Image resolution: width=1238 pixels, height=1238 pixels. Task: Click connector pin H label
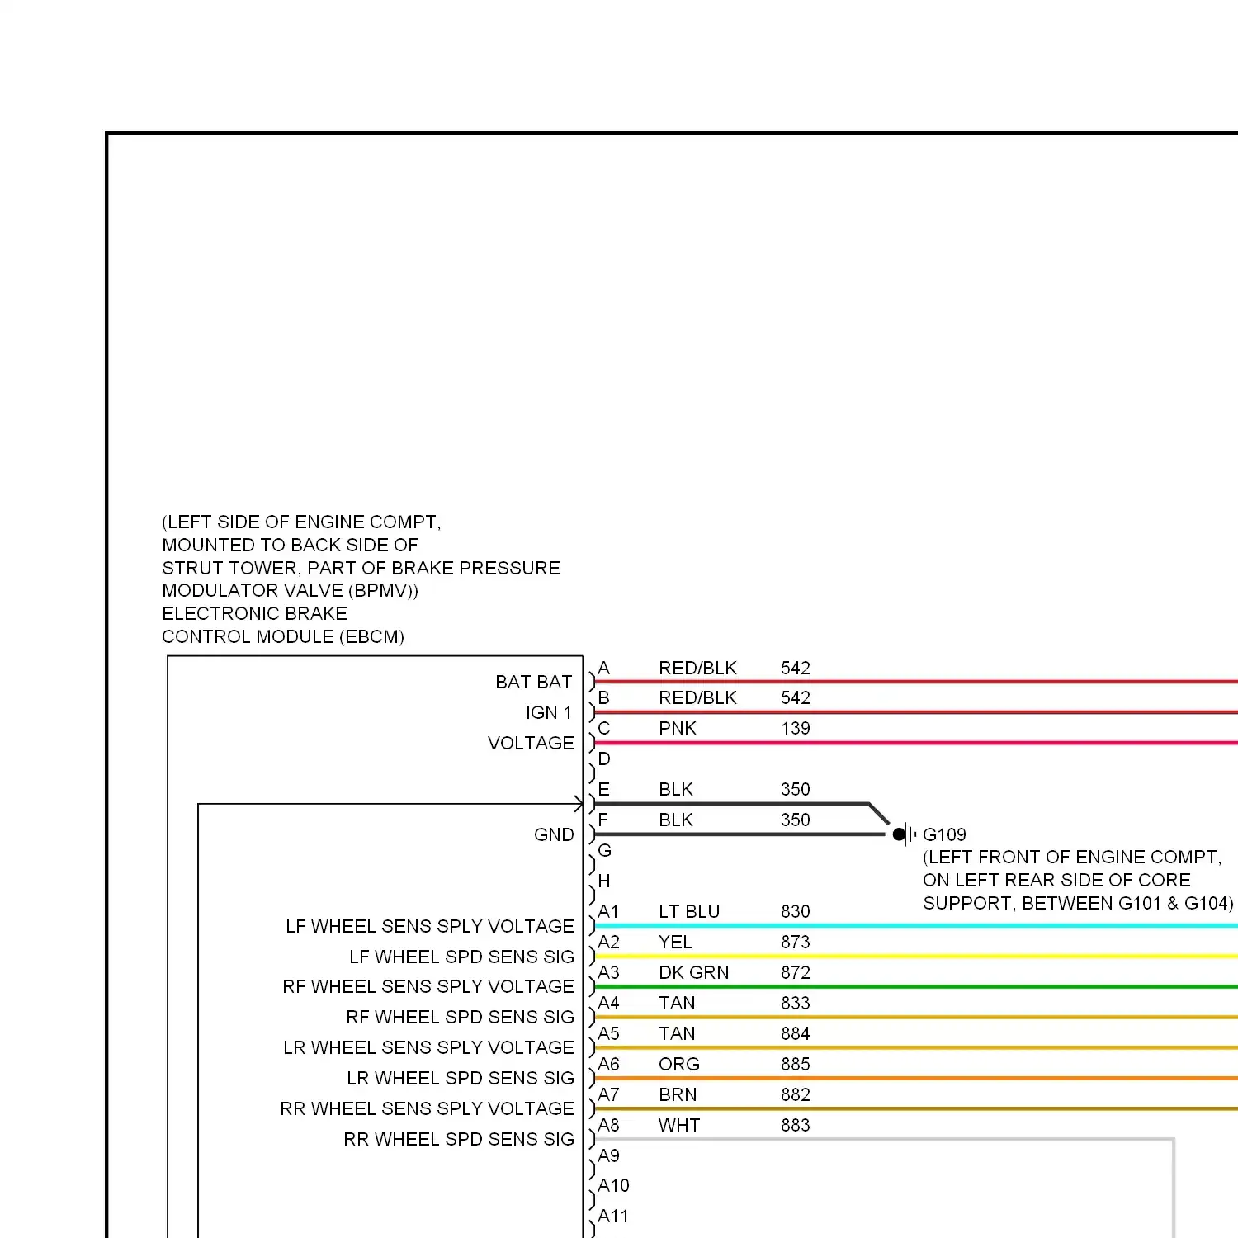(x=604, y=881)
